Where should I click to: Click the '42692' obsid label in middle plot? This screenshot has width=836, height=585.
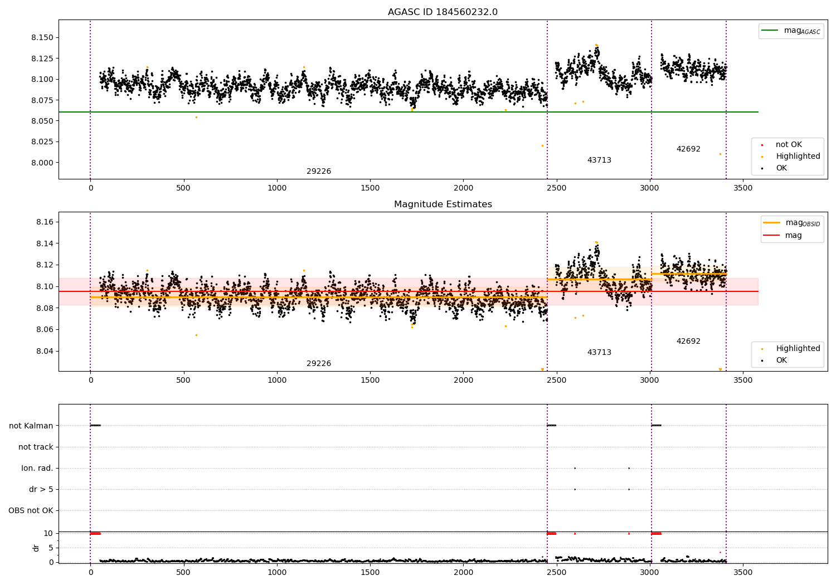pyautogui.click(x=688, y=342)
